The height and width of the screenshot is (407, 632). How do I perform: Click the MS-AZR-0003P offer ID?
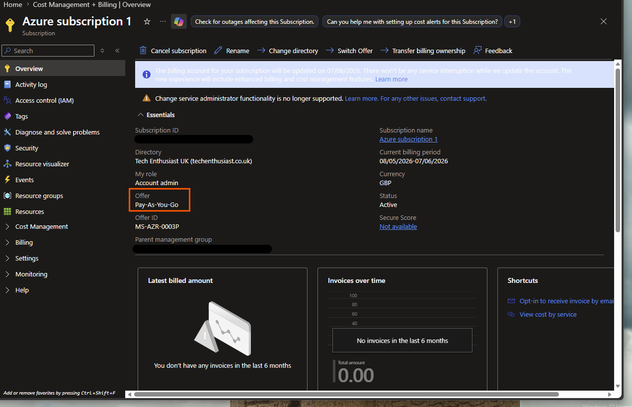click(x=157, y=227)
